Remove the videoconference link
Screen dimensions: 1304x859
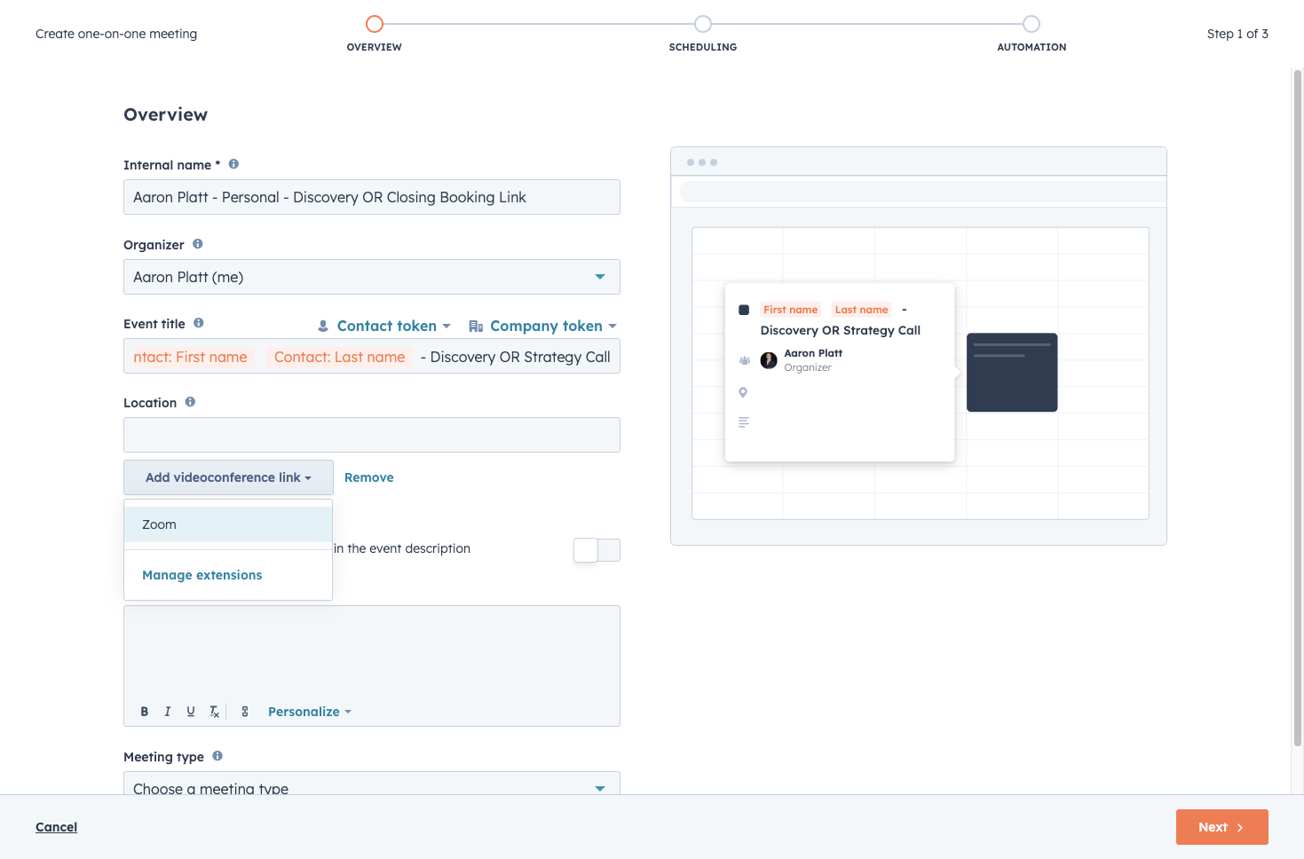click(x=369, y=477)
